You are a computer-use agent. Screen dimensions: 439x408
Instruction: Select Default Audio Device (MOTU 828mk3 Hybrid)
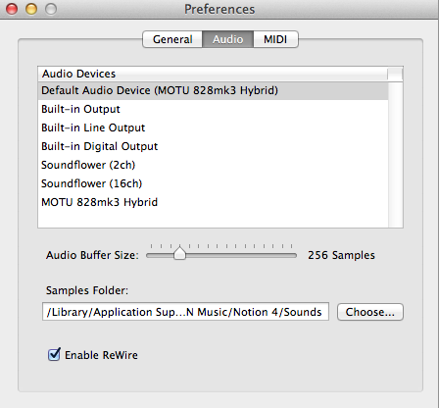click(213, 90)
